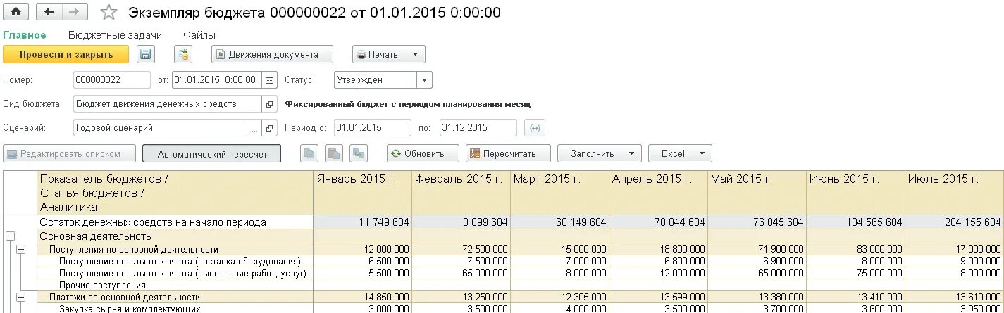Open Движения документа

(271, 55)
